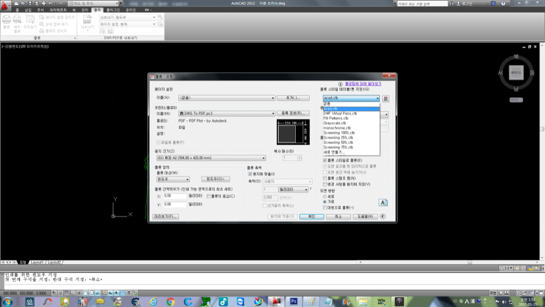
Task: Open the 'what to plot' Window dropdown
Action: click(173, 179)
